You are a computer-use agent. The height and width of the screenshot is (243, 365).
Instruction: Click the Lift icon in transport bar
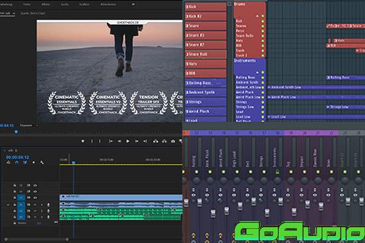pos(155,141)
